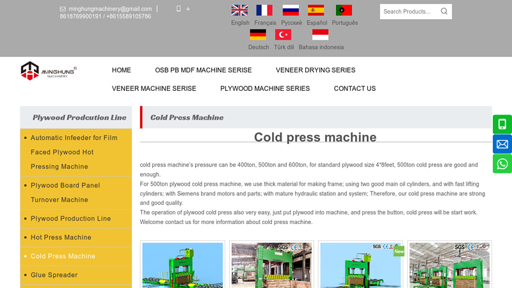The image size is (512, 288).
Task: Open PLYWOOD MACHINE SERIES menu
Action: (x=265, y=88)
